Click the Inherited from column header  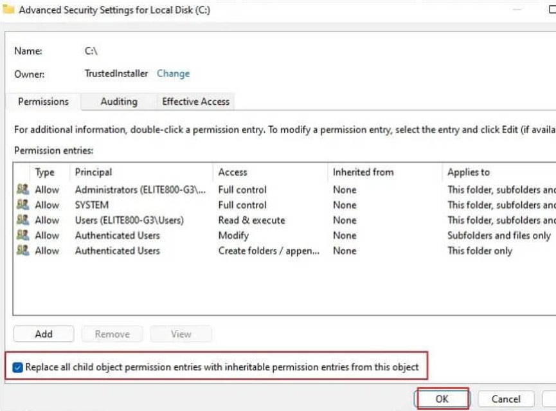point(385,172)
